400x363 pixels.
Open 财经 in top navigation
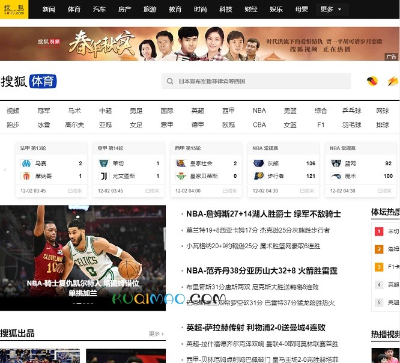(x=251, y=10)
